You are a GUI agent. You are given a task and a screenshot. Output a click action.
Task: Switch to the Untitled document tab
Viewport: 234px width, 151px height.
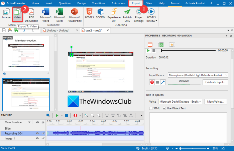[58, 30]
